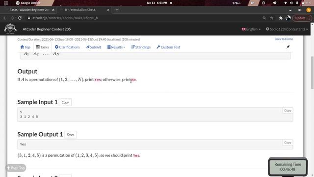Click the Contest Duration text line
Image resolution: width=314 pixels, height=177 pixels.
tap(78, 39)
